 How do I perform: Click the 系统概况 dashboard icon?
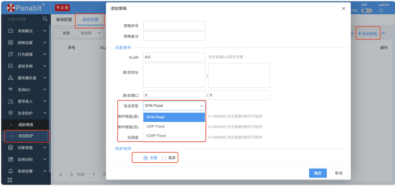click(x=11, y=31)
